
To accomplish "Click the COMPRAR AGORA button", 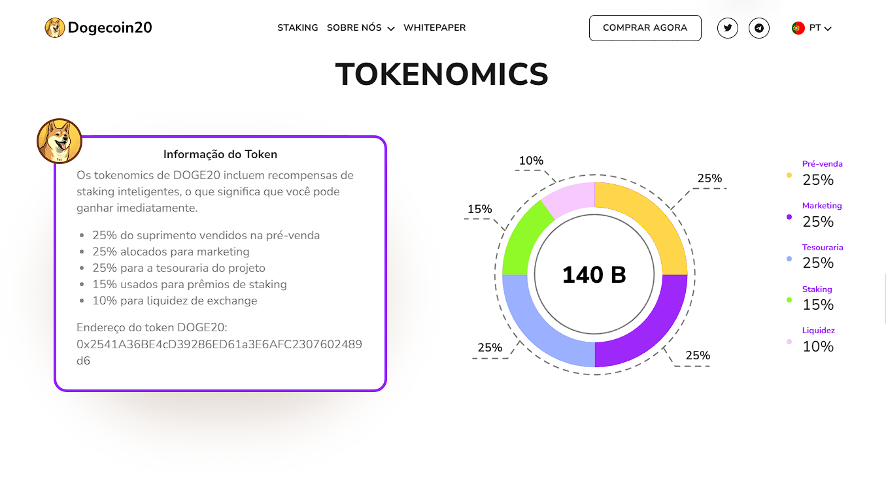I will point(645,28).
